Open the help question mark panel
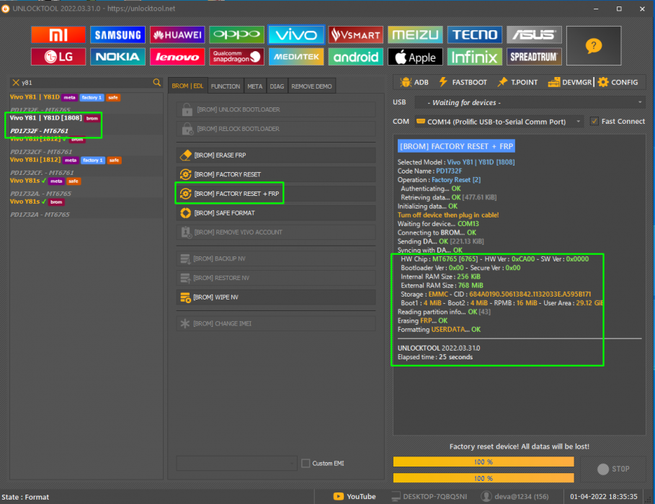This screenshot has height=504, width=655. 594,46
